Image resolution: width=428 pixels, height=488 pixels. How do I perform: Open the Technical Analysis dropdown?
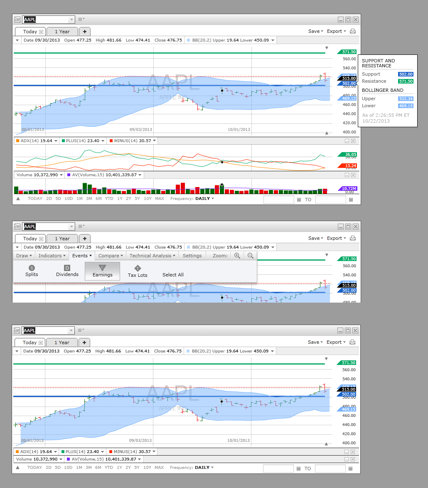[x=152, y=256]
